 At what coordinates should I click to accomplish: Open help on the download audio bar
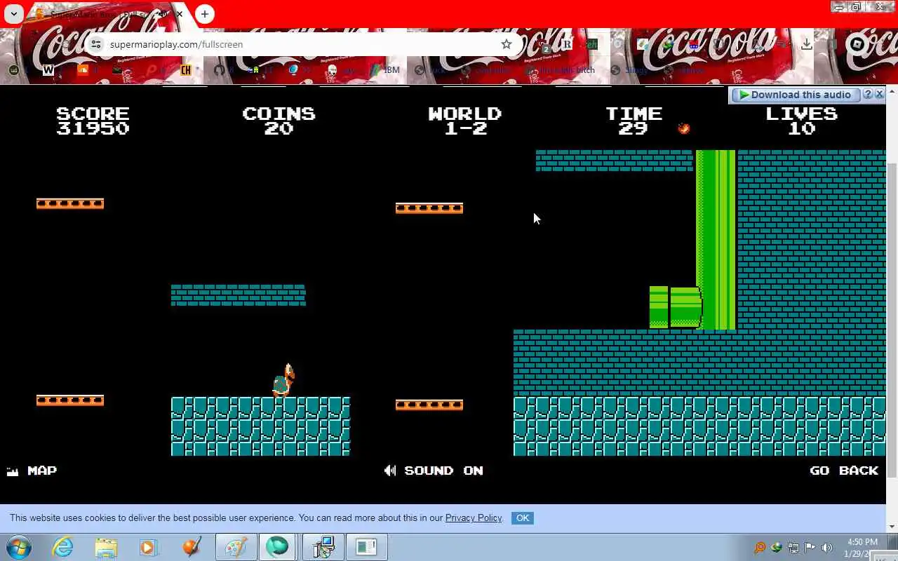868,94
